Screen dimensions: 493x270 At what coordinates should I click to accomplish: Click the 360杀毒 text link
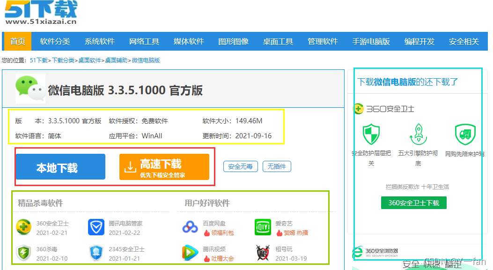point(47,249)
